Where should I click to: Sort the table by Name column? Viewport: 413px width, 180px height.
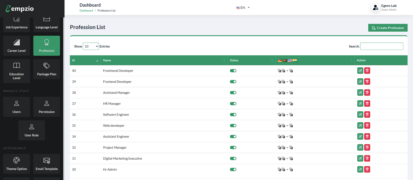(x=164, y=60)
